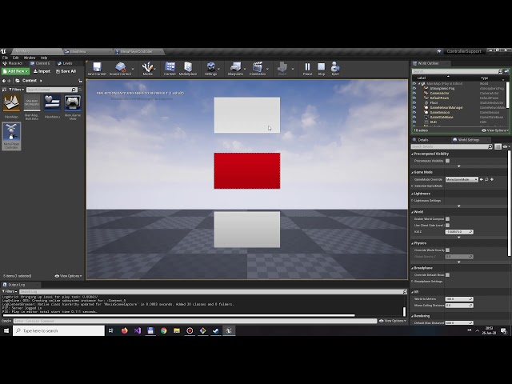Open Source Control dropdown arrow
Image resolution: width=512 pixels, height=384 pixels.
pos(133,69)
